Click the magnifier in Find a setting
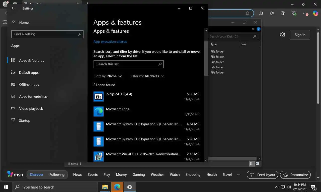This screenshot has height=192, width=321. click(x=80, y=34)
